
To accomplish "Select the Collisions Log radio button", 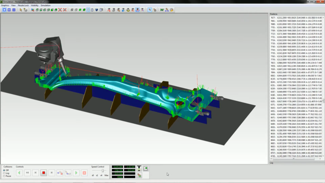I will 4,173.
